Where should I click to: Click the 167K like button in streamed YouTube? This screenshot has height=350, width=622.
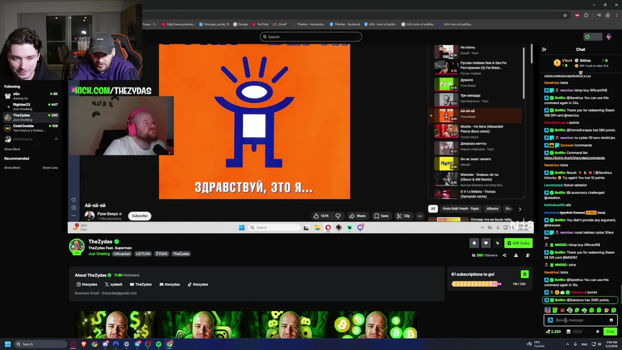click(321, 216)
